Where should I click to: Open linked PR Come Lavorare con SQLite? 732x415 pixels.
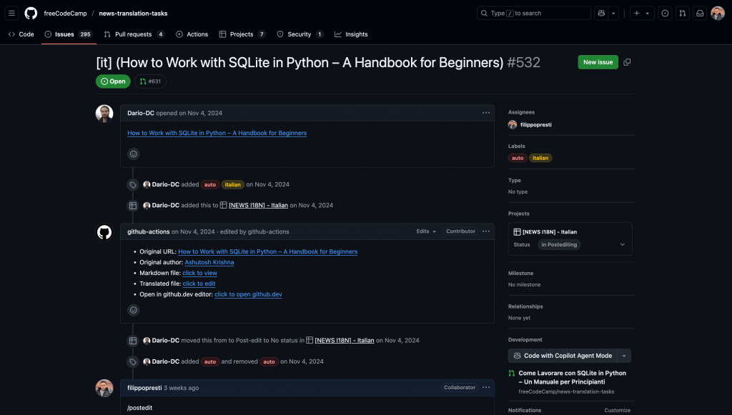point(573,377)
